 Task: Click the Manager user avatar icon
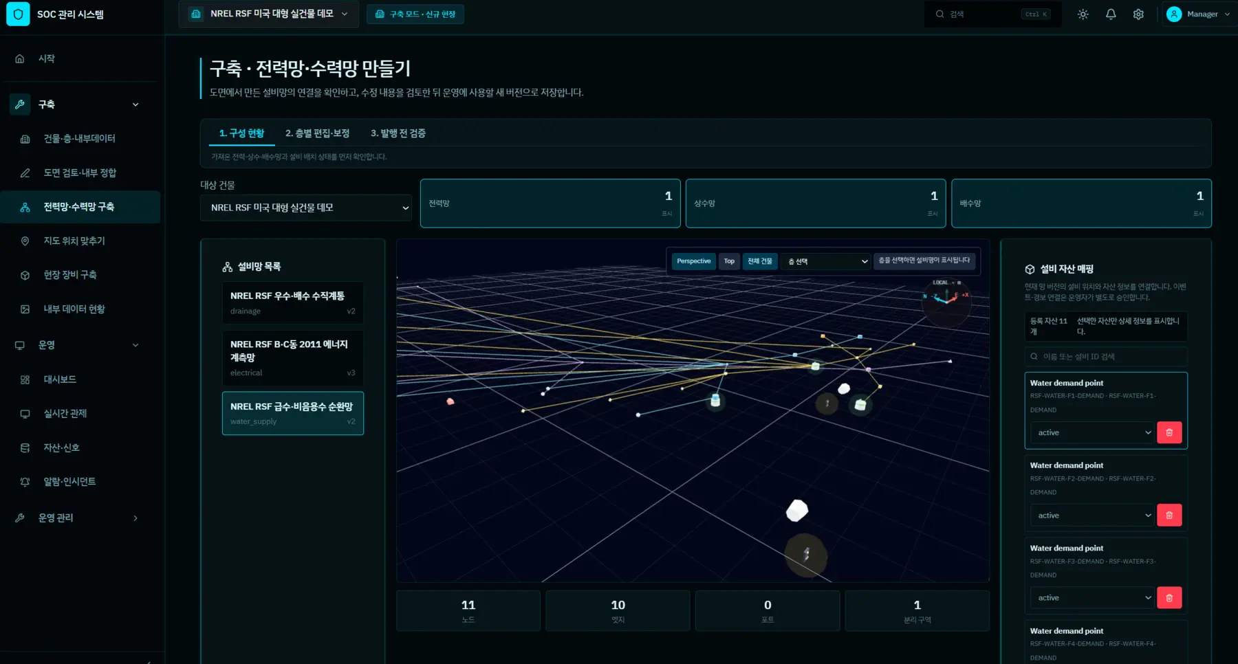1174,14
